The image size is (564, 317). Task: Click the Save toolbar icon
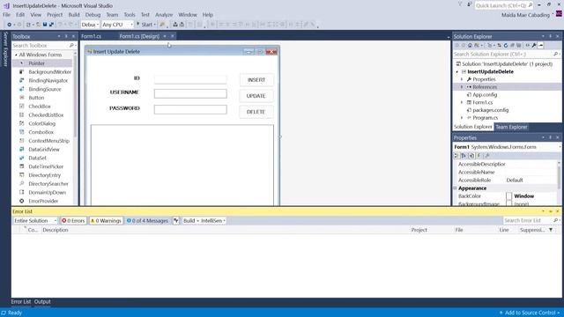(x=45, y=25)
